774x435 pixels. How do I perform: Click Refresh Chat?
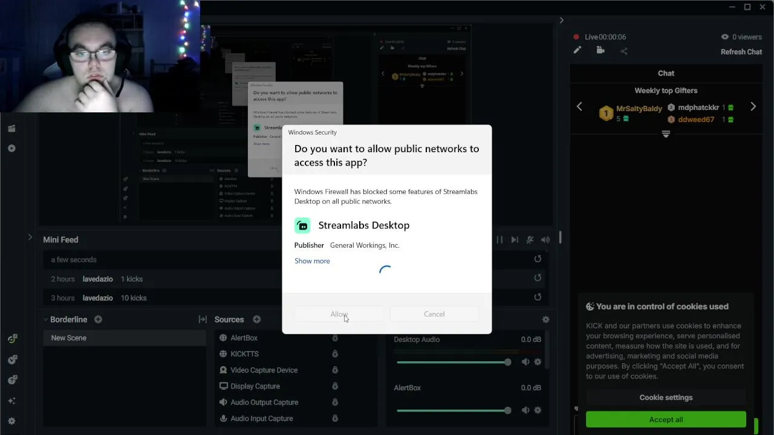[741, 52]
